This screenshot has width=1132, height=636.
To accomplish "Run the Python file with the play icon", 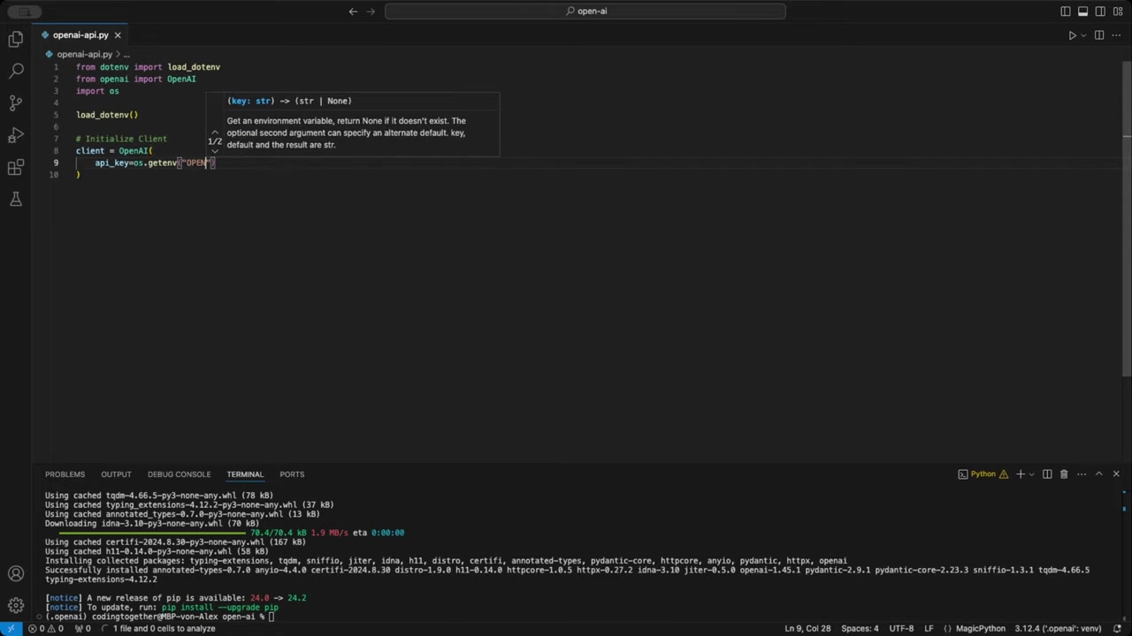I will (x=1072, y=34).
